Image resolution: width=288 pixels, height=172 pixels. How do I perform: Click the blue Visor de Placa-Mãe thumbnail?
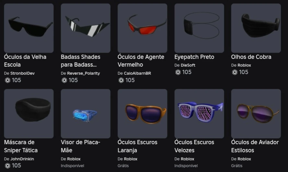86,114
